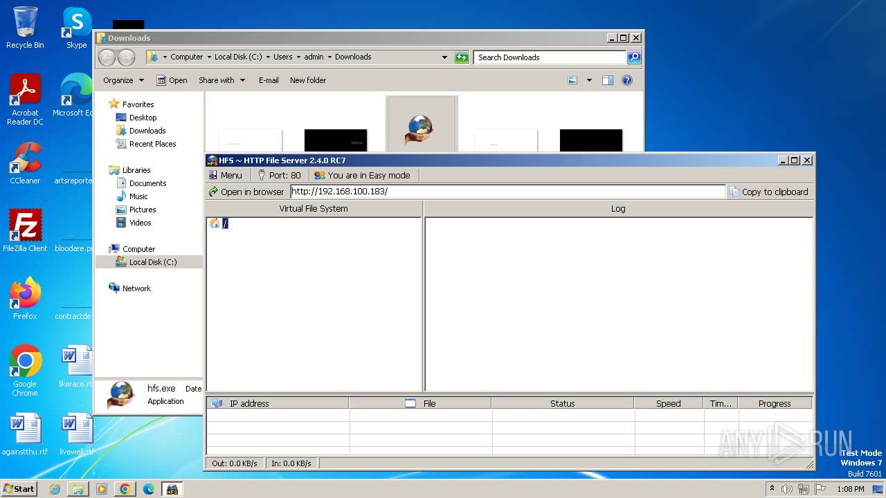Open Recycle Bin desktop icon
The width and height of the screenshot is (886, 498).
click(25, 28)
